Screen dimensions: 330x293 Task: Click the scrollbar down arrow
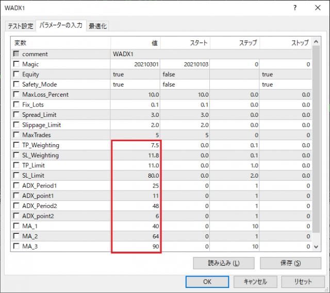(316, 247)
